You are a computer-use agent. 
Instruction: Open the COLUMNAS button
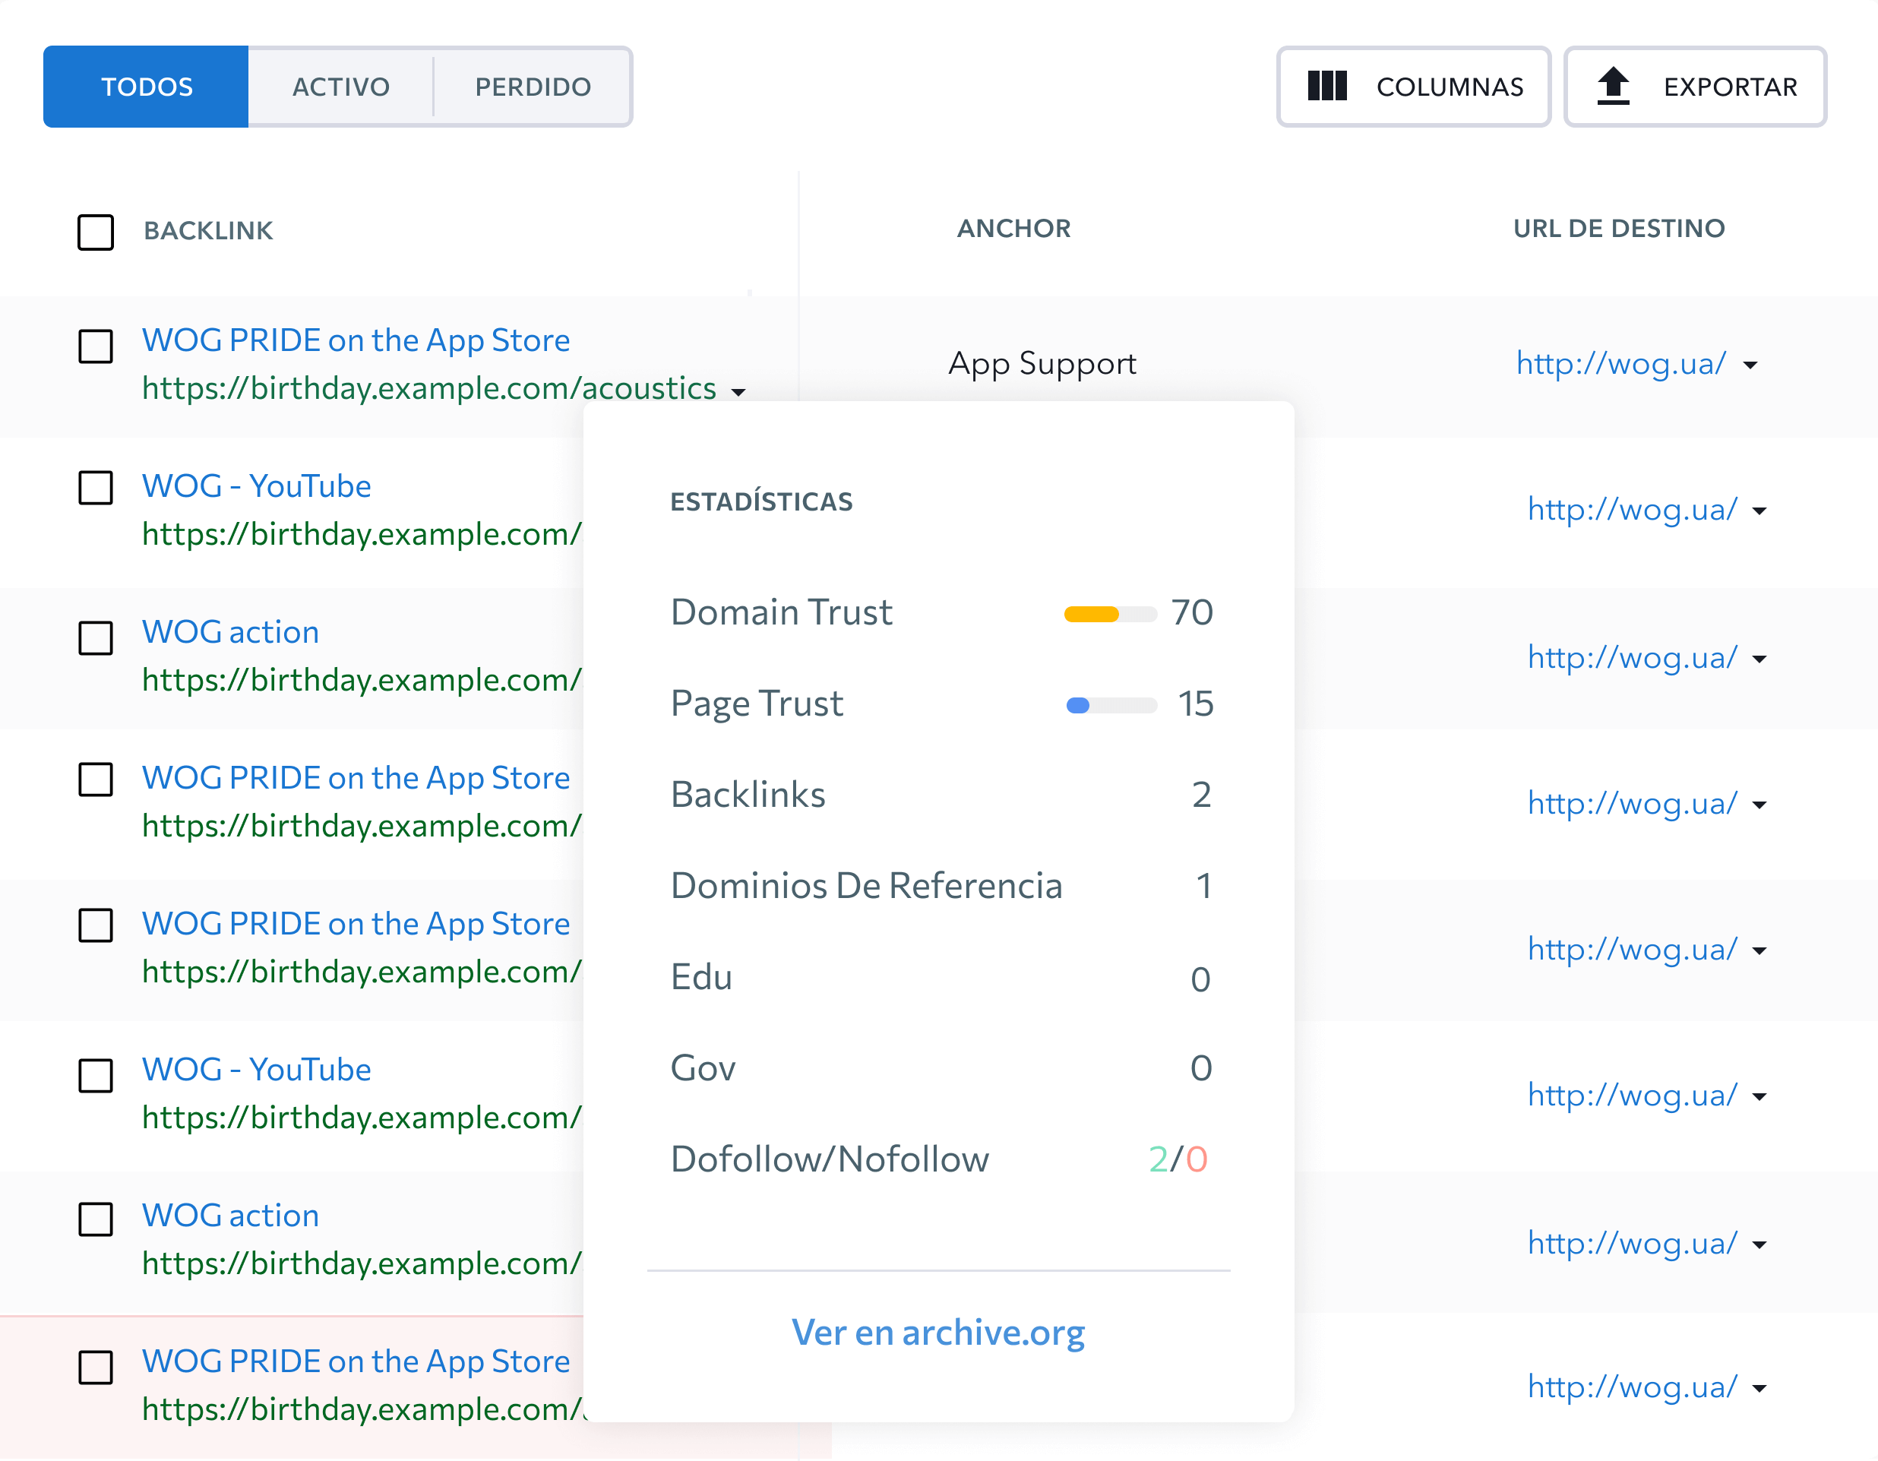coord(1414,87)
